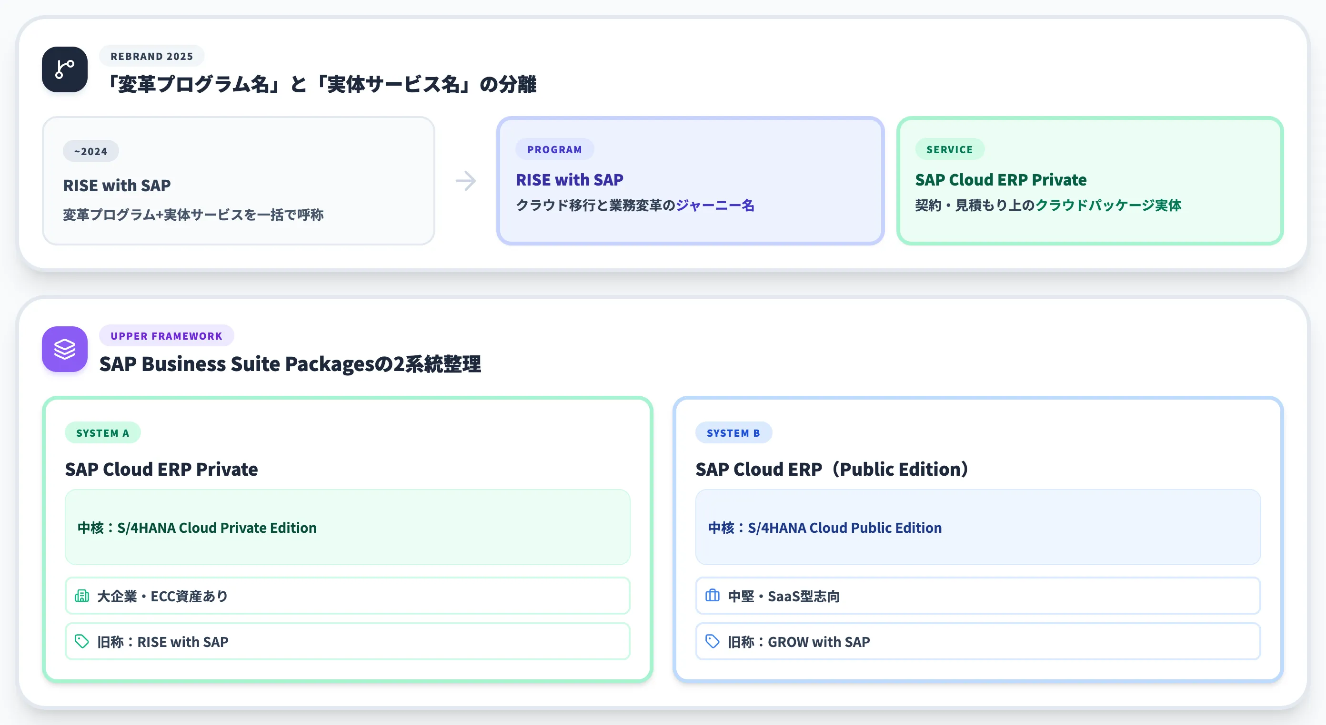Click the heading SAP Business Suite Packagesの2系統整理
Screen dimensions: 1326x725
(x=291, y=364)
